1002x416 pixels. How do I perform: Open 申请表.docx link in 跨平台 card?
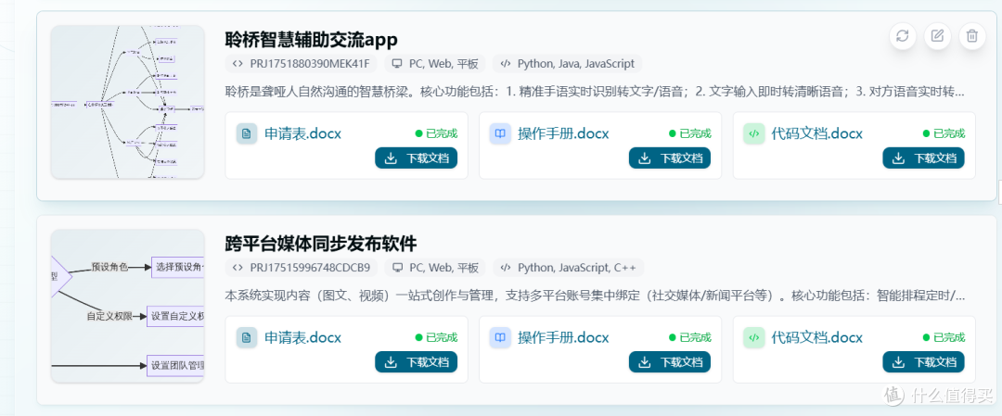pyautogui.click(x=302, y=337)
